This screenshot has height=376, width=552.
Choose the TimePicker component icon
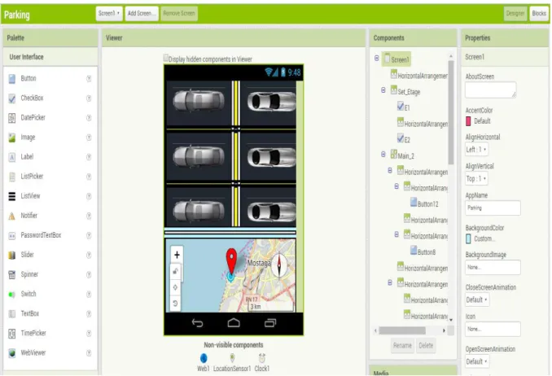pos(12,334)
